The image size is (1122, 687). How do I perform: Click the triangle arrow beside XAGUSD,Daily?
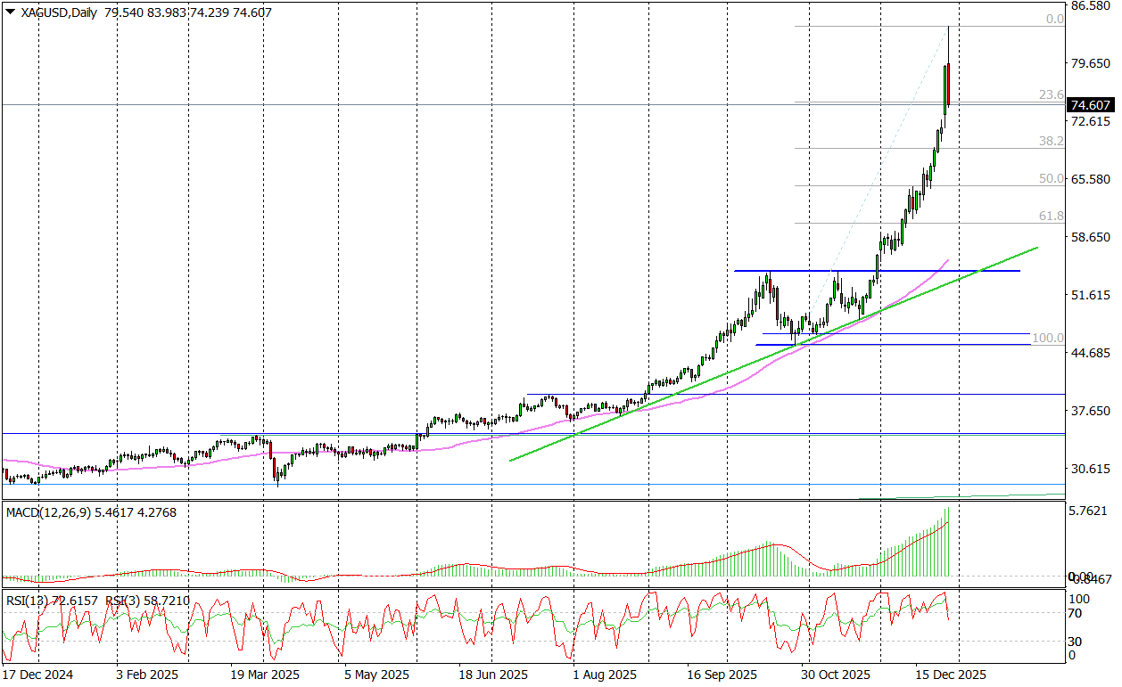(x=10, y=12)
